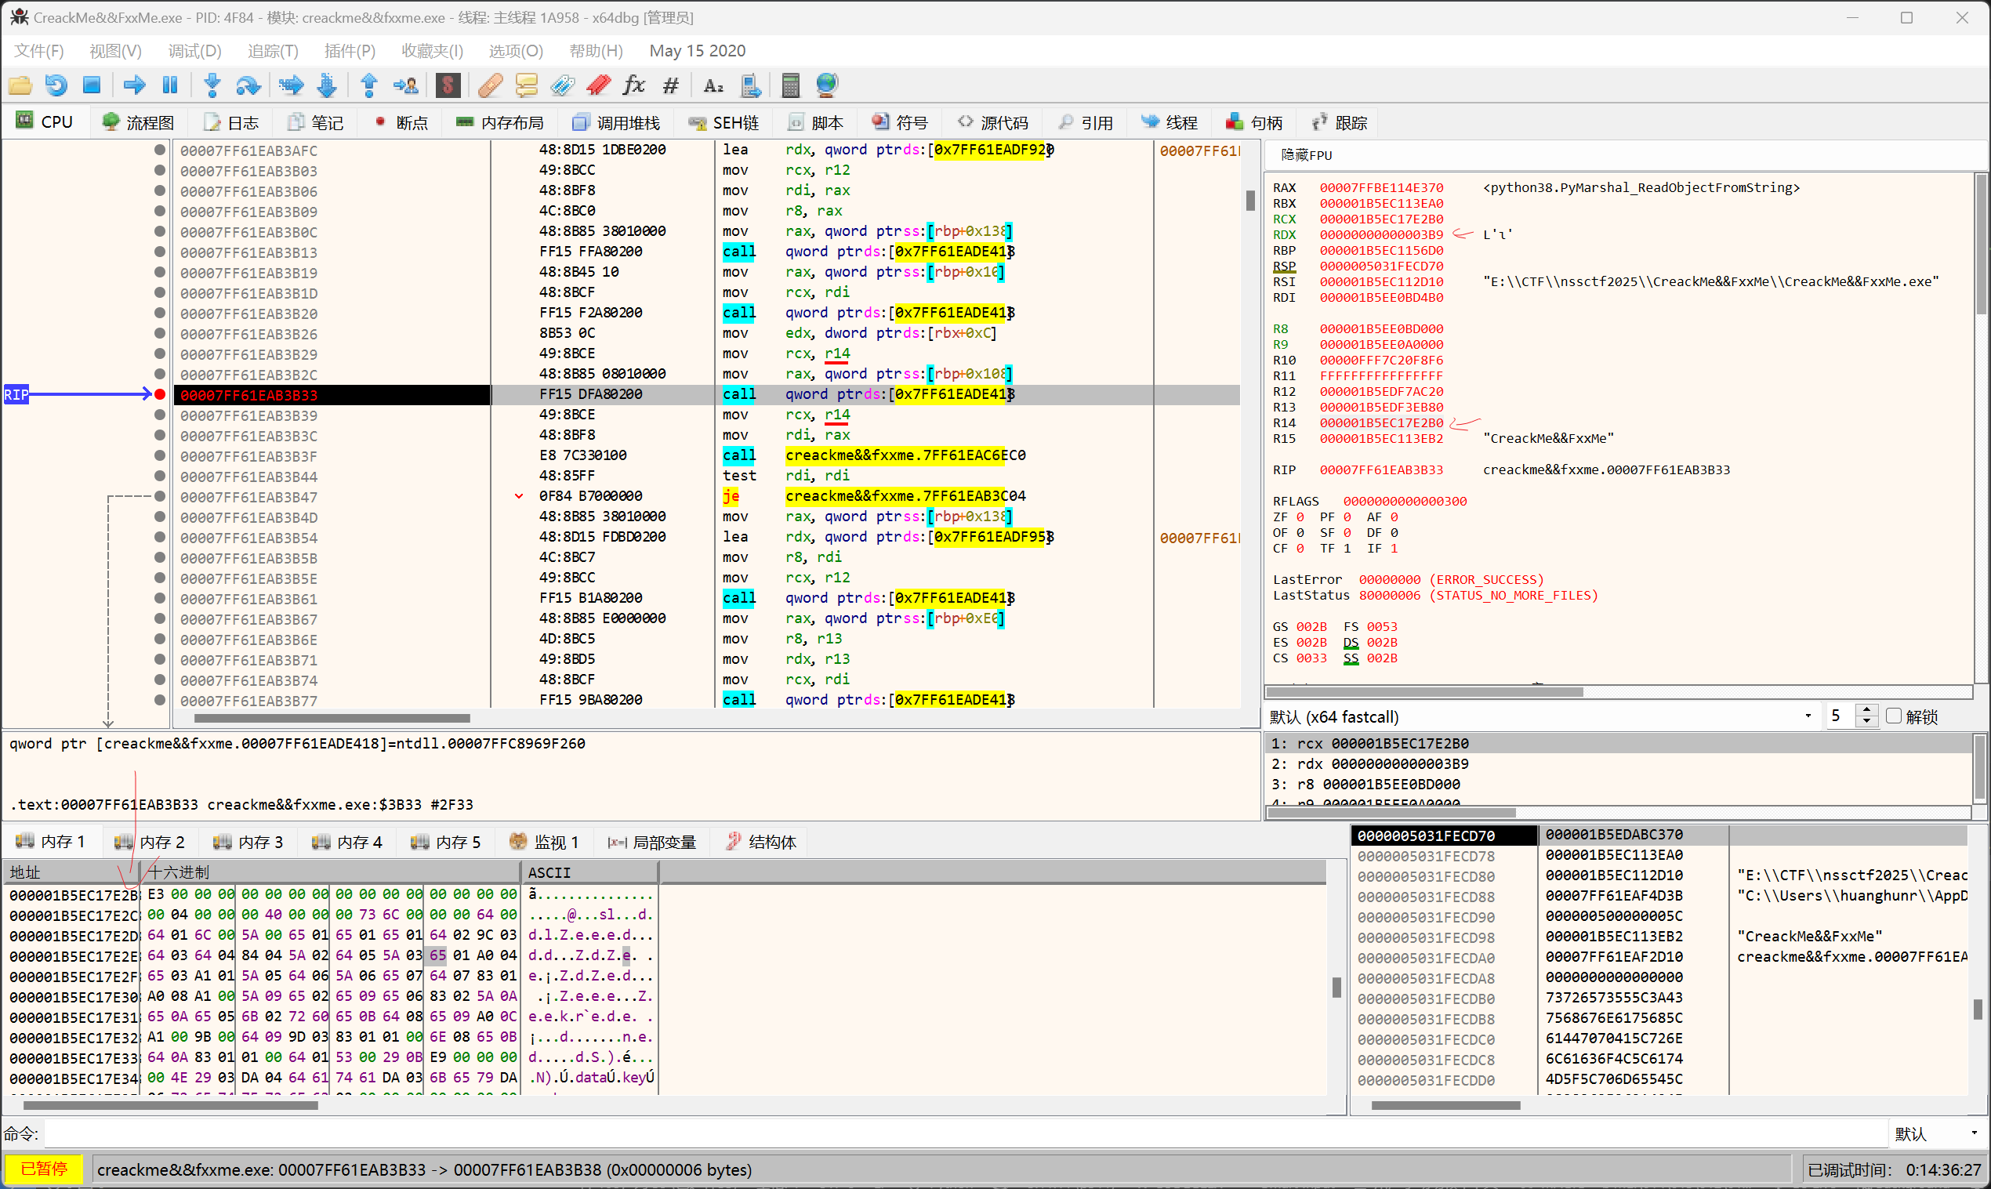Open the Patches bandage icon

pos(491,85)
